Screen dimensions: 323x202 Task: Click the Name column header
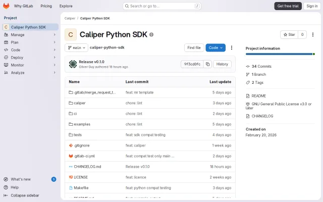tap(74, 82)
